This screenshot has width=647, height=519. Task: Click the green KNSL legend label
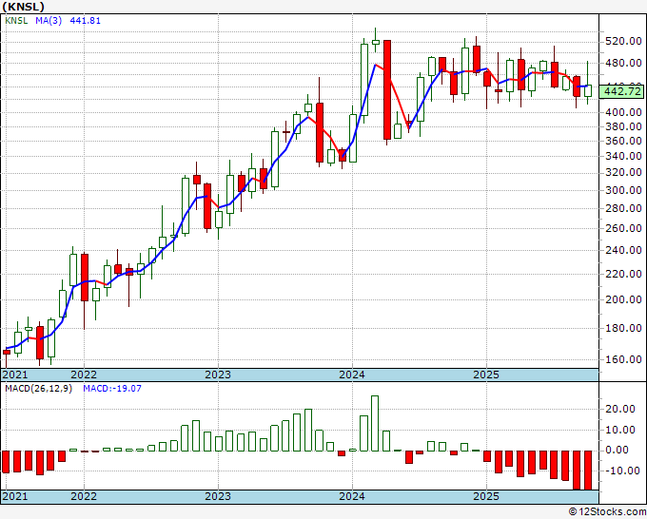click(16, 20)
